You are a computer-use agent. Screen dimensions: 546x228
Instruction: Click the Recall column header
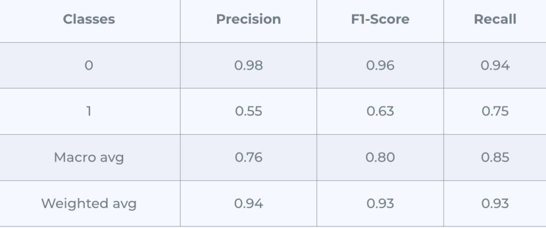[495, 20]
